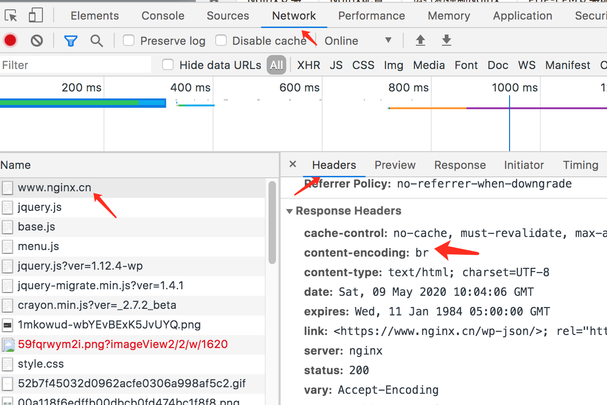607x405 pixels.
Task: Filter requests to XHR only
Action: coord(308,65)
